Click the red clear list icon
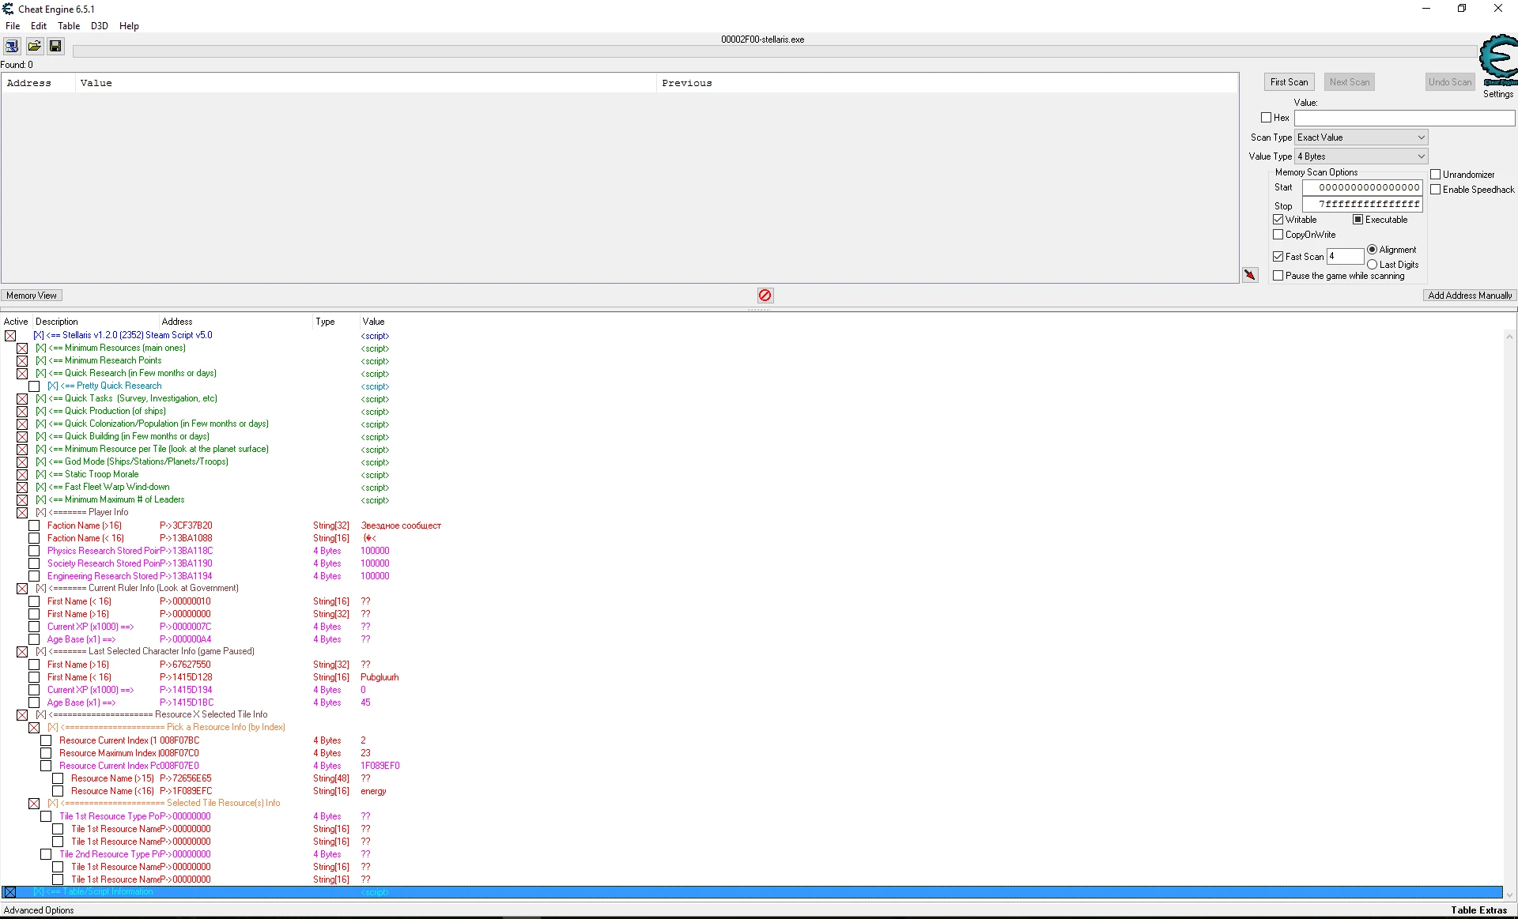Screen dimensions: 1518x919 click(765, 296)
